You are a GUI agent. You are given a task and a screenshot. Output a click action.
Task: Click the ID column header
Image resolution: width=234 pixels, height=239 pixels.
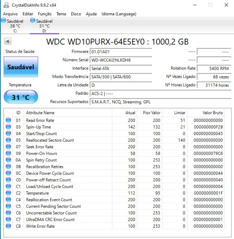(18, 113)
